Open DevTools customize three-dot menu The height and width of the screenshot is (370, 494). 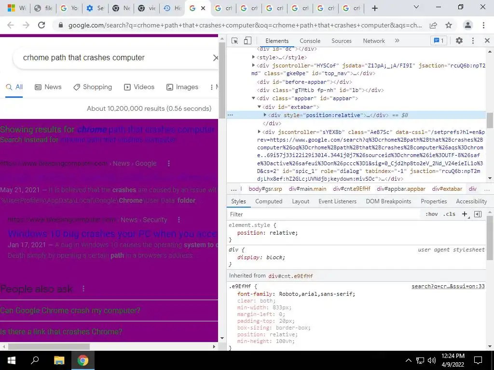pos(473,40)
